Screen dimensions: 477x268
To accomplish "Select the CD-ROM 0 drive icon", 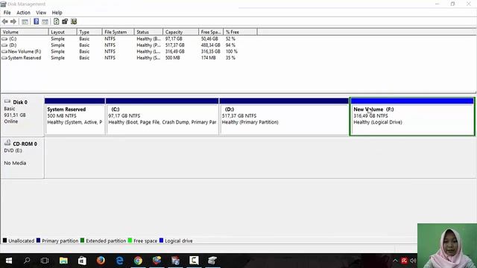I will [x=7, y=142].
